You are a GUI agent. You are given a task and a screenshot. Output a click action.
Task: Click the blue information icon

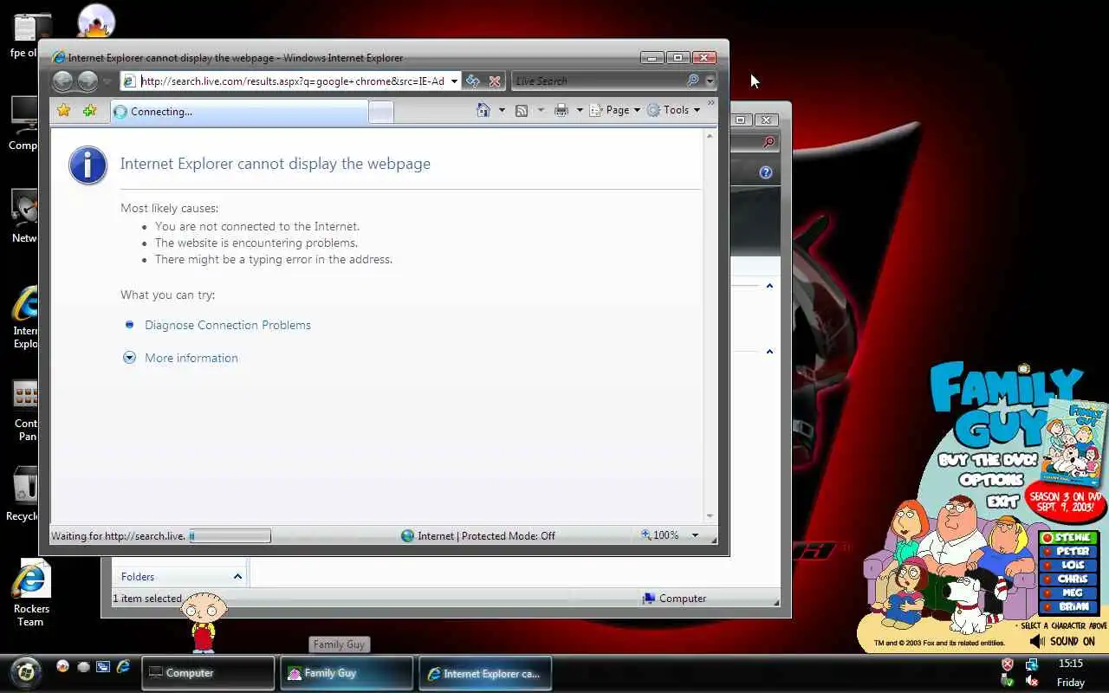tap(88, 165)
